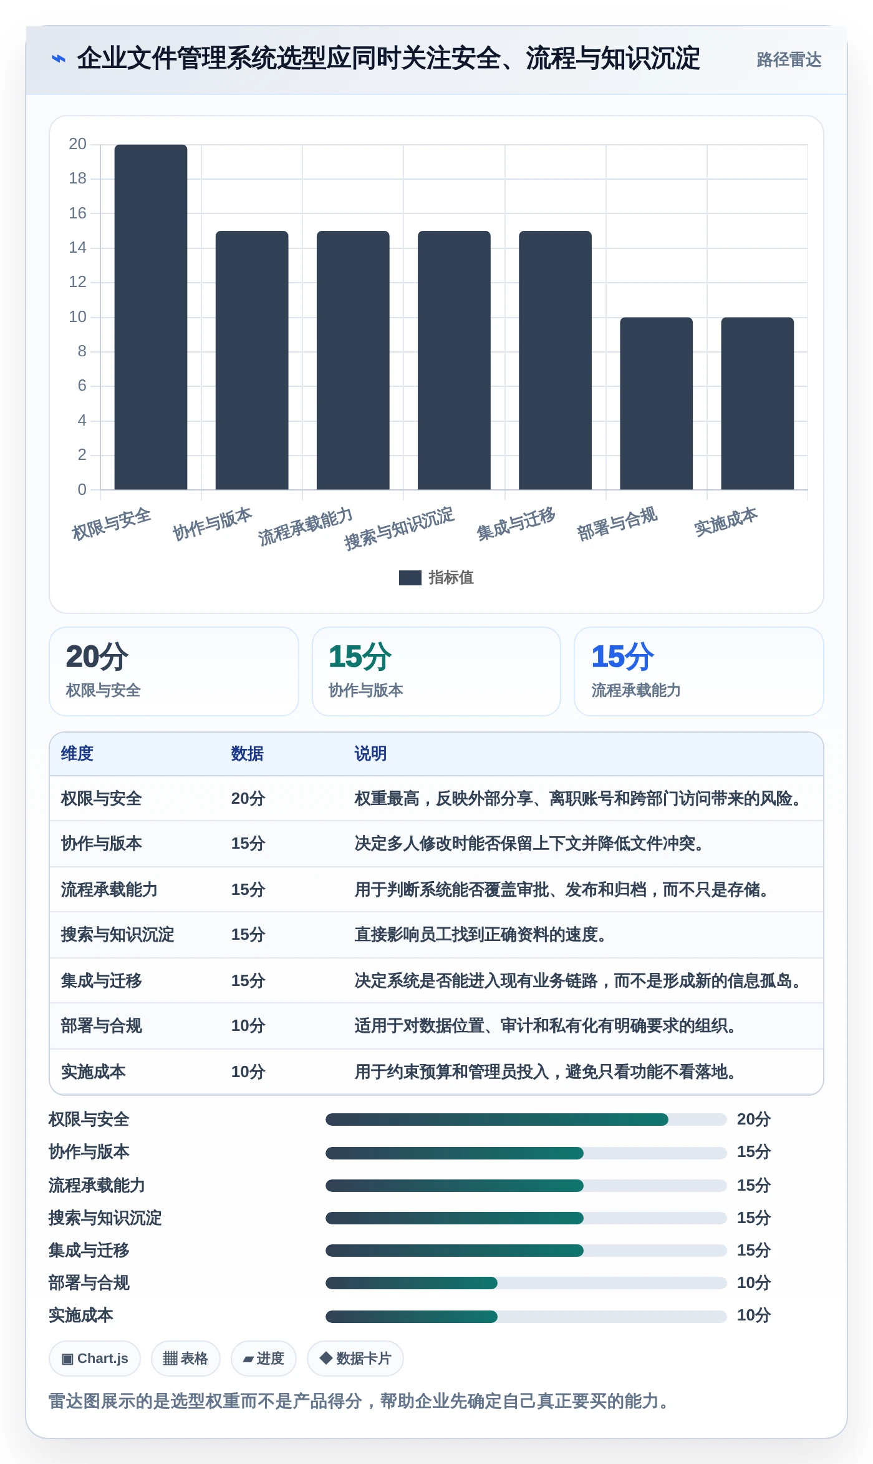Select the 权限与安全 cell in the table

pyautogui.click(x=102, y=799)
